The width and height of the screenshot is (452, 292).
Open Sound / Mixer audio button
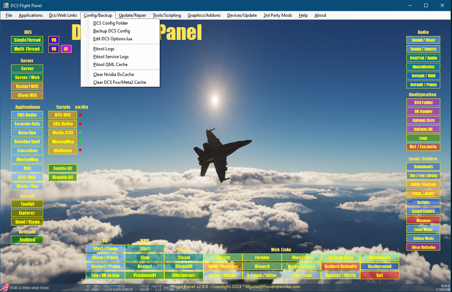coord(423,40)
